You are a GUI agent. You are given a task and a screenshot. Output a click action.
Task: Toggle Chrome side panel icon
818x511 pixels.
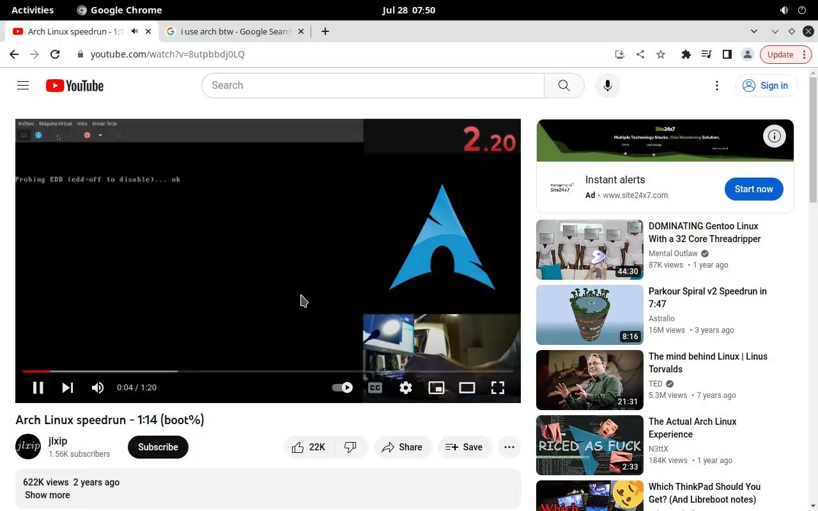click(x=727, y=54)
